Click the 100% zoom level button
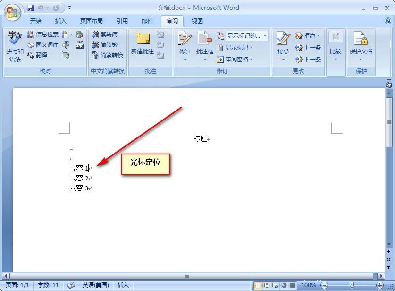 [308, 285]
